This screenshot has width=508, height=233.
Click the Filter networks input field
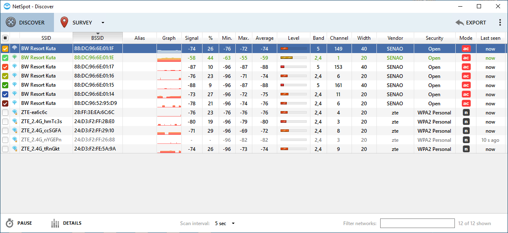[x=418, y=223]
